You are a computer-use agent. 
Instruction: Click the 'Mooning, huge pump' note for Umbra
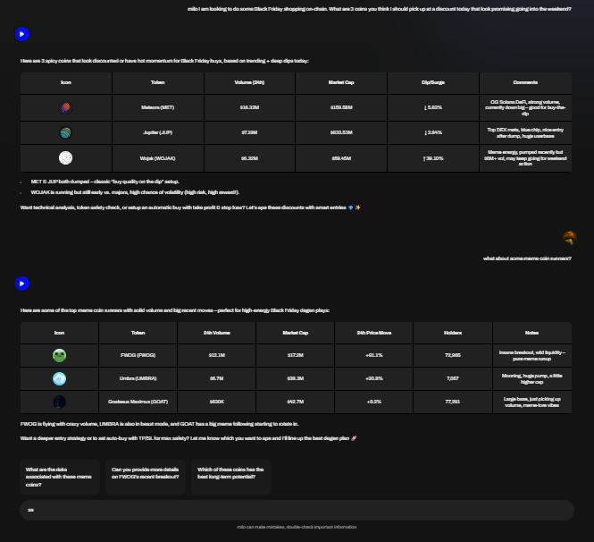531,378
